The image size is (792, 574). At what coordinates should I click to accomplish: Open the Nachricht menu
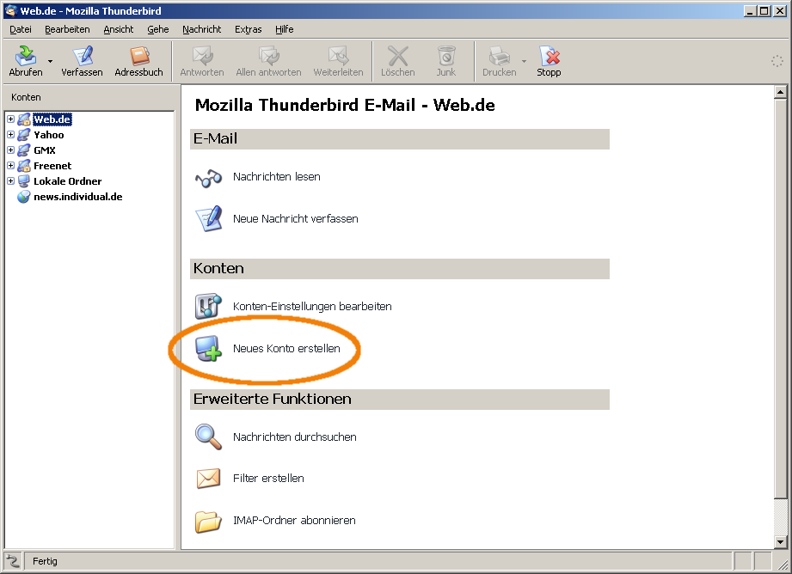pos(201,29)
